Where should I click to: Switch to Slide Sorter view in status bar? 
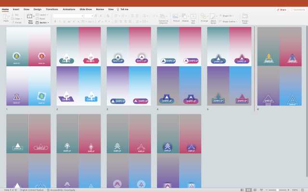[248, 190]
